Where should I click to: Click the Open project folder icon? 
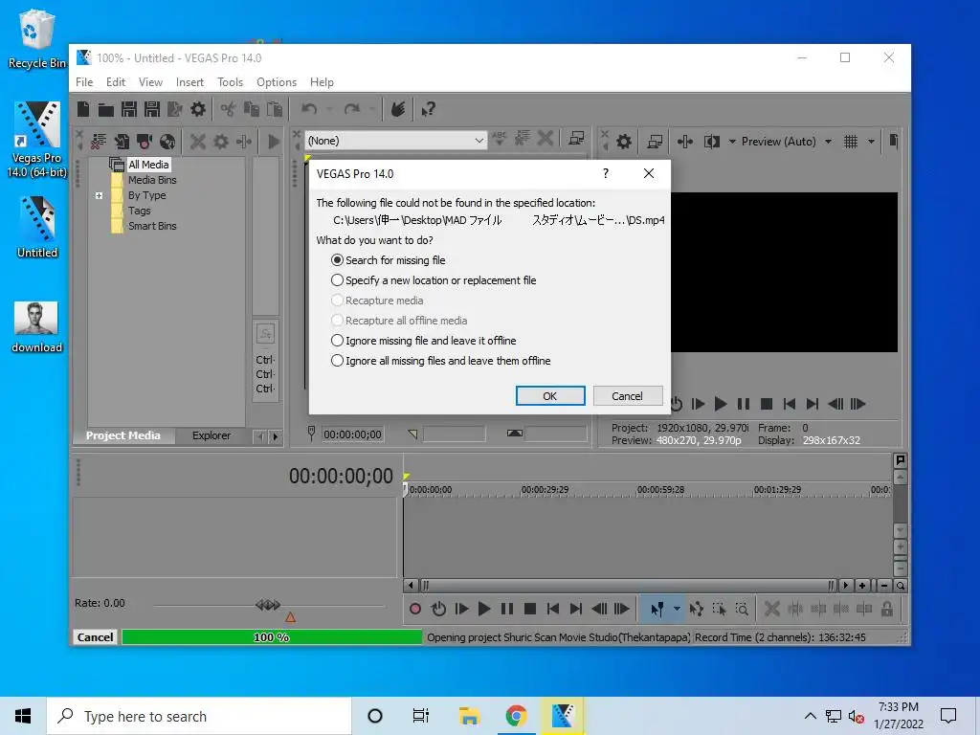(105, 109)
